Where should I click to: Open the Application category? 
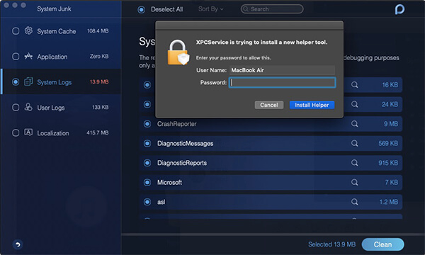pos(61,57)
